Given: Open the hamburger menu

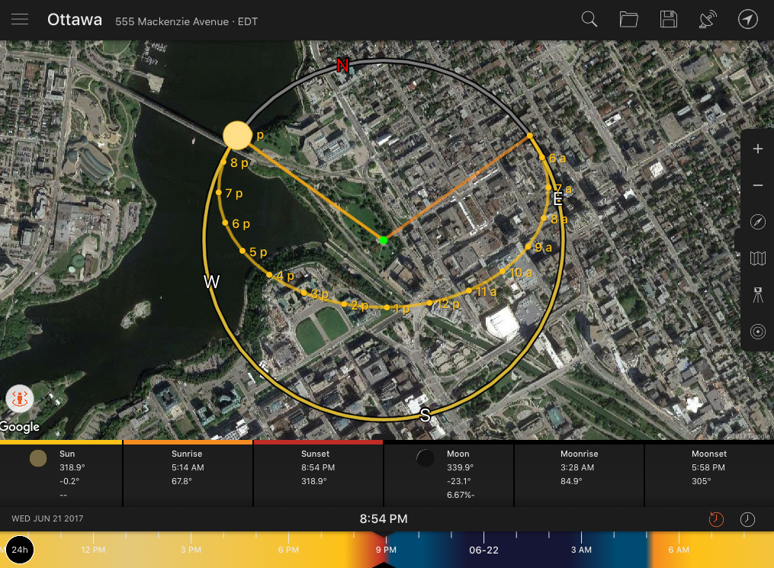Looking at the screenshot, I should (20, 20).
